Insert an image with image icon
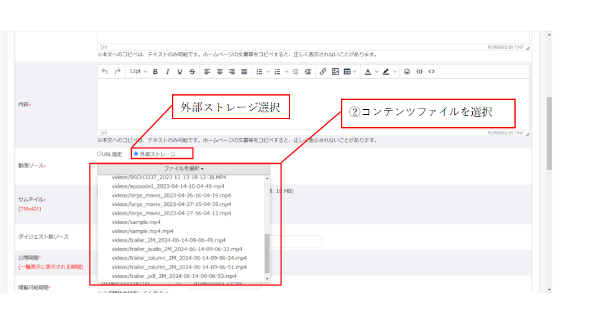The image size is (602, 317). (x=335, y=72)
